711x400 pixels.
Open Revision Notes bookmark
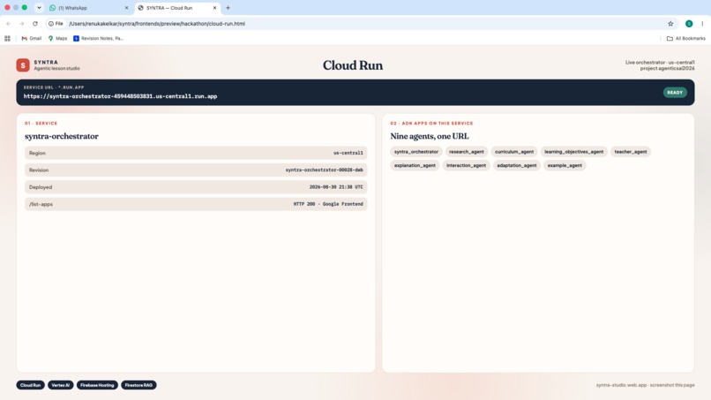click(99, 39)
